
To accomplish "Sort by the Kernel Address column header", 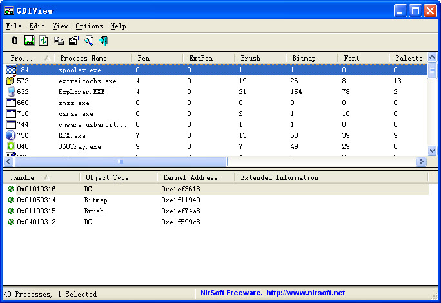I will point(196,177).
